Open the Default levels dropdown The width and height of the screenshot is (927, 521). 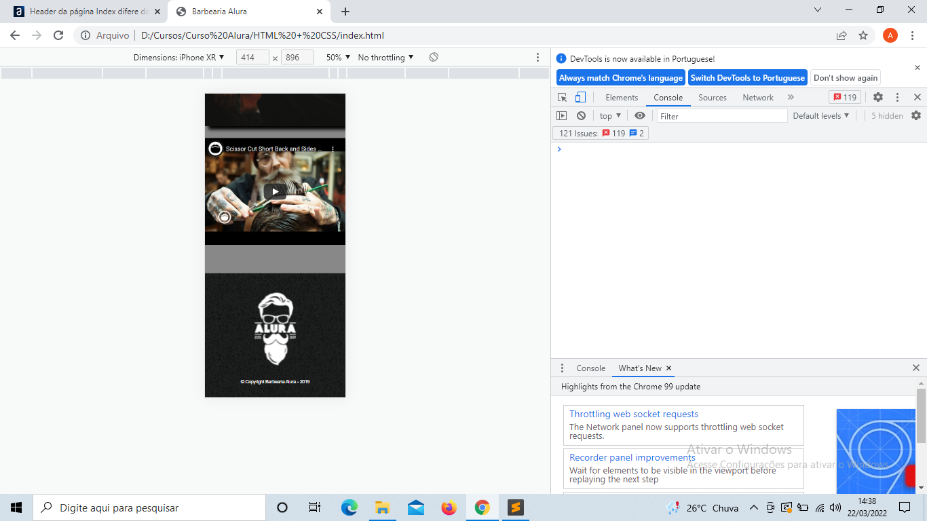pyautogui.click(x=821, y=116)
